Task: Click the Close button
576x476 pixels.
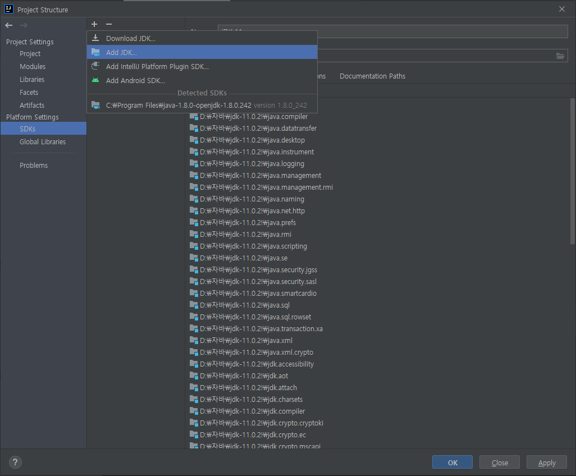Action: pos(499,463)
